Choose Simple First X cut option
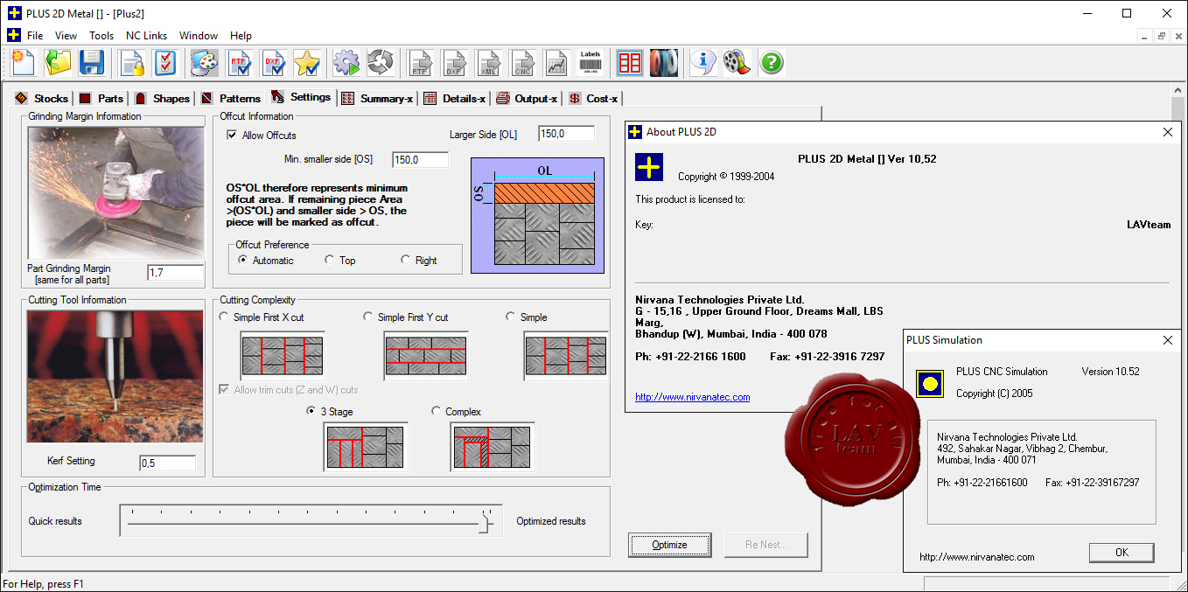1188x592 pixels. click(225, 317)
